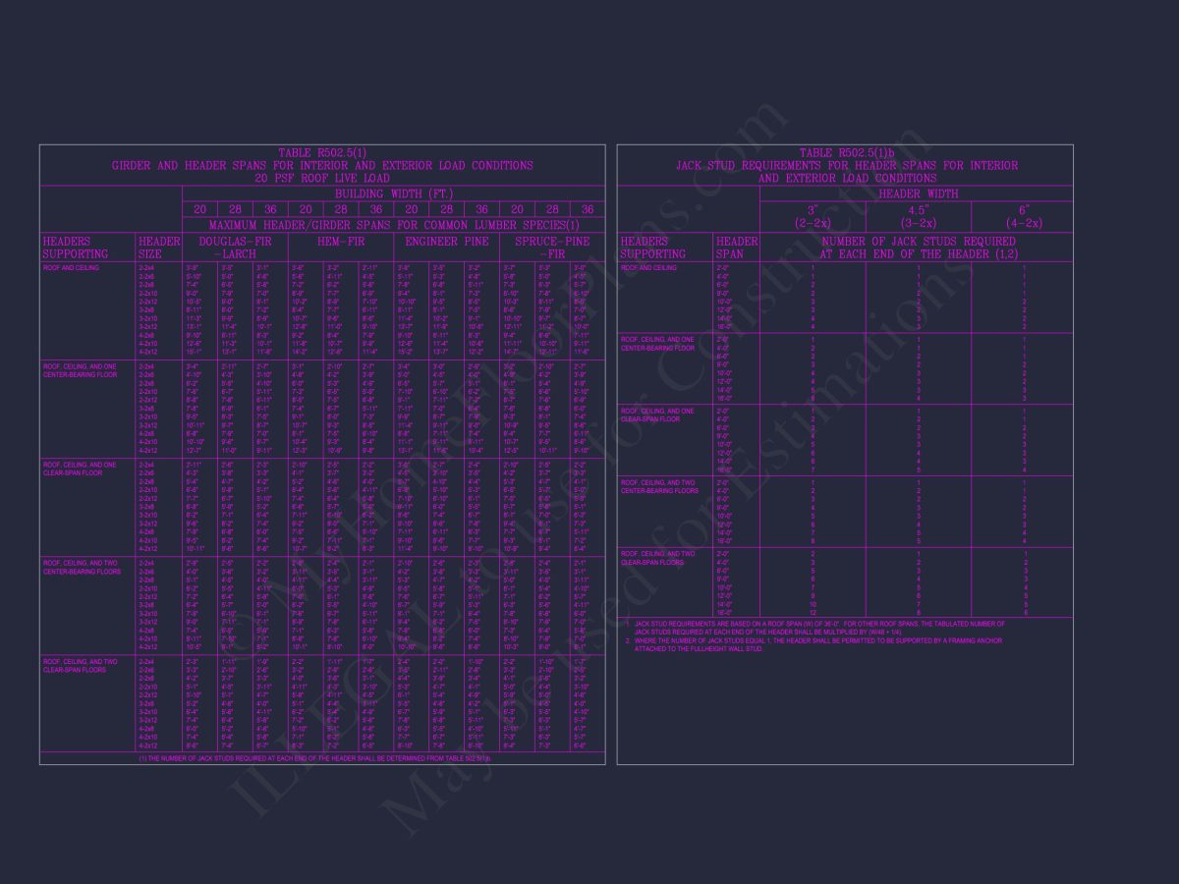Click the DOUGLAS-FIR-LARCH species header
This screenshot has width=1179, height=884.
(235, 248)
